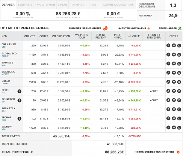Switch to the 3 MOIS tab
The width and height of the screenshot is (183, 156).
51,5
